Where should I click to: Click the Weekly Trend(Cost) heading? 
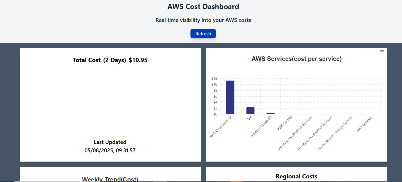coord(110,179)
